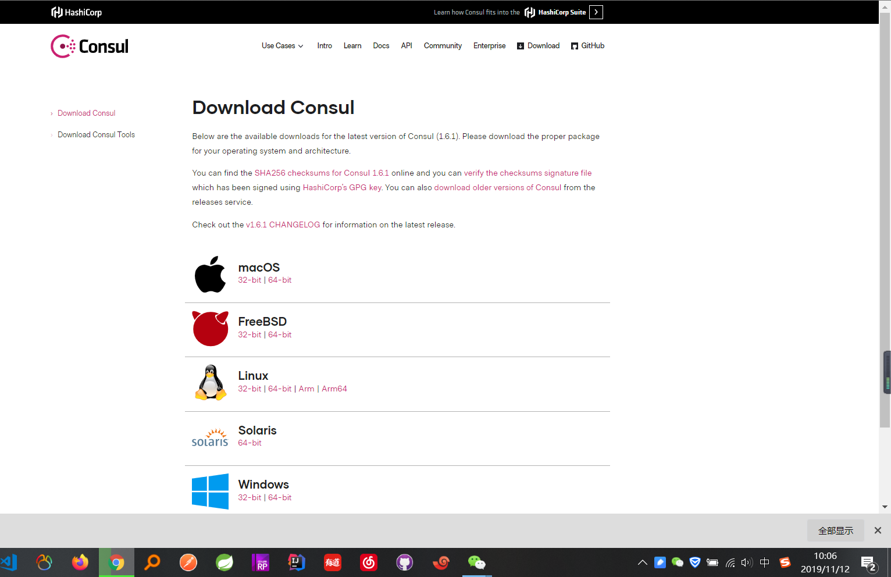This screenshot has width=891, height=577.
Task: Open NetEase Cloud Music from taskbar
Action: (x=369, y=562)
